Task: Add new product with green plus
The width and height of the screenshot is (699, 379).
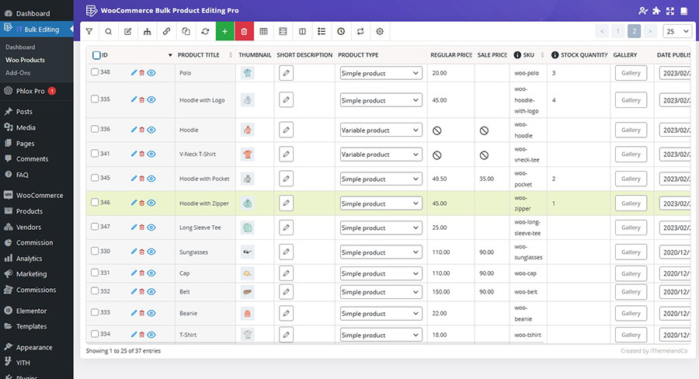Action: [x=224, y=32]
